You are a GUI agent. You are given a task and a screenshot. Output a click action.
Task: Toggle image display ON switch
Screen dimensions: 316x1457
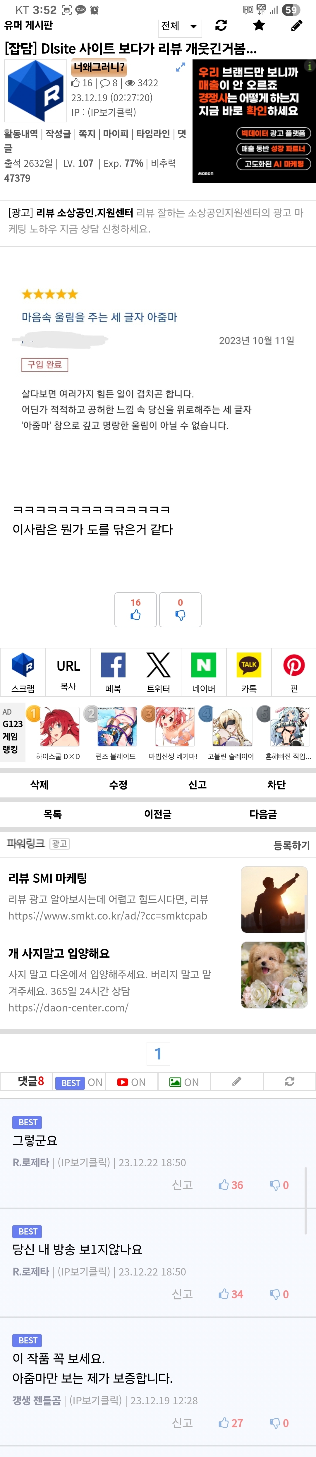point(184,1082)
